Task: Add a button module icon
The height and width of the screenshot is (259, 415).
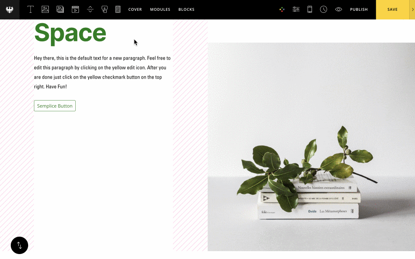Action: click(105, 10)
